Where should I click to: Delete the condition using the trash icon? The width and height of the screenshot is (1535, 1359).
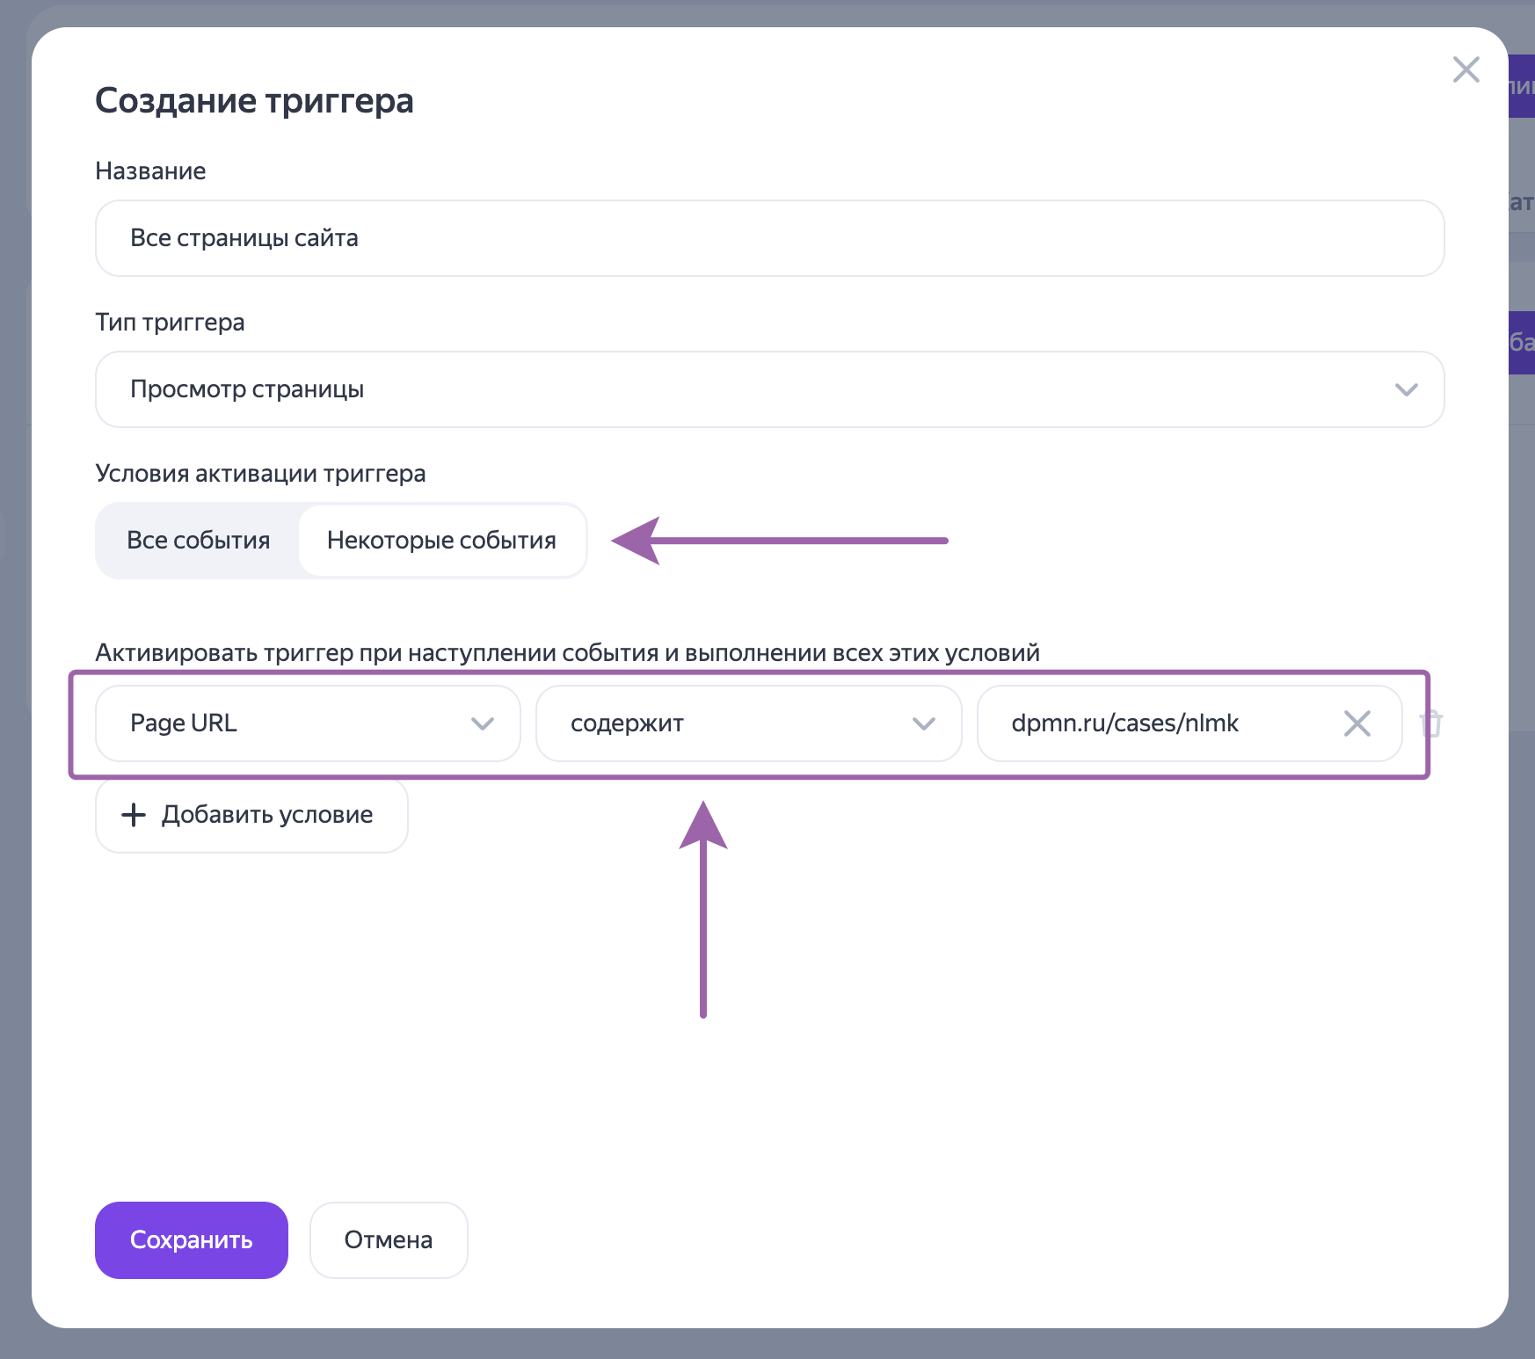point(1431,723)
